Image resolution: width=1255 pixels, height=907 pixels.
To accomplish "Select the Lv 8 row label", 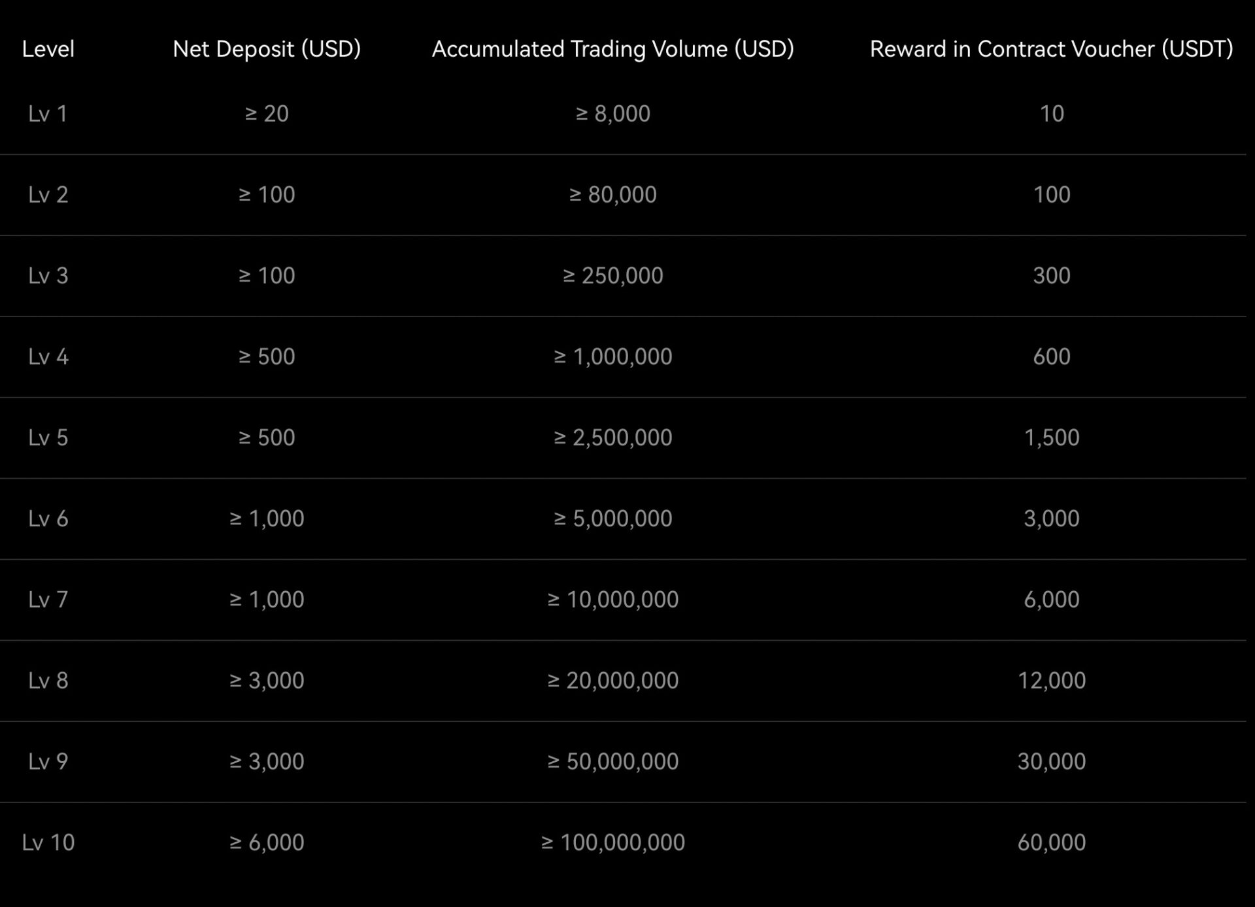I will pos(48,681).
